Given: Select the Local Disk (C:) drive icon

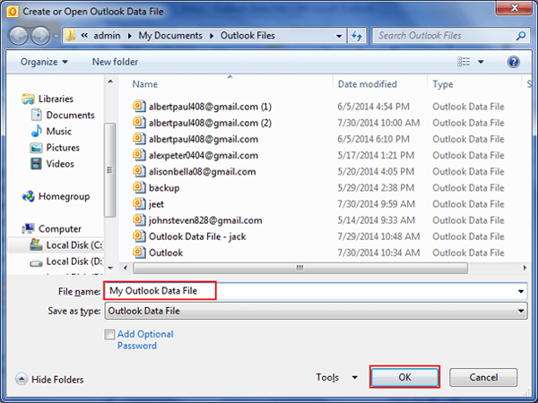Looking at the screenshot, I should (36, 244).
